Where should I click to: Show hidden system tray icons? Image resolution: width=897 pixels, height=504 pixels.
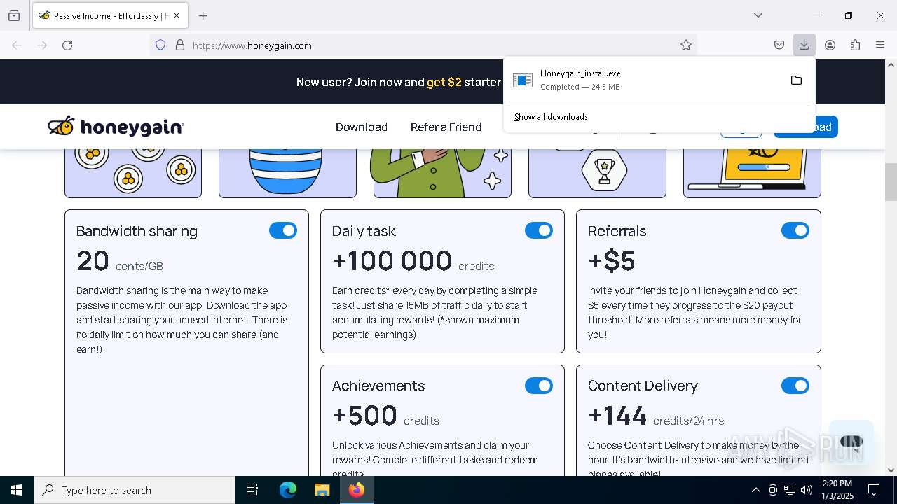coord(755,490)
